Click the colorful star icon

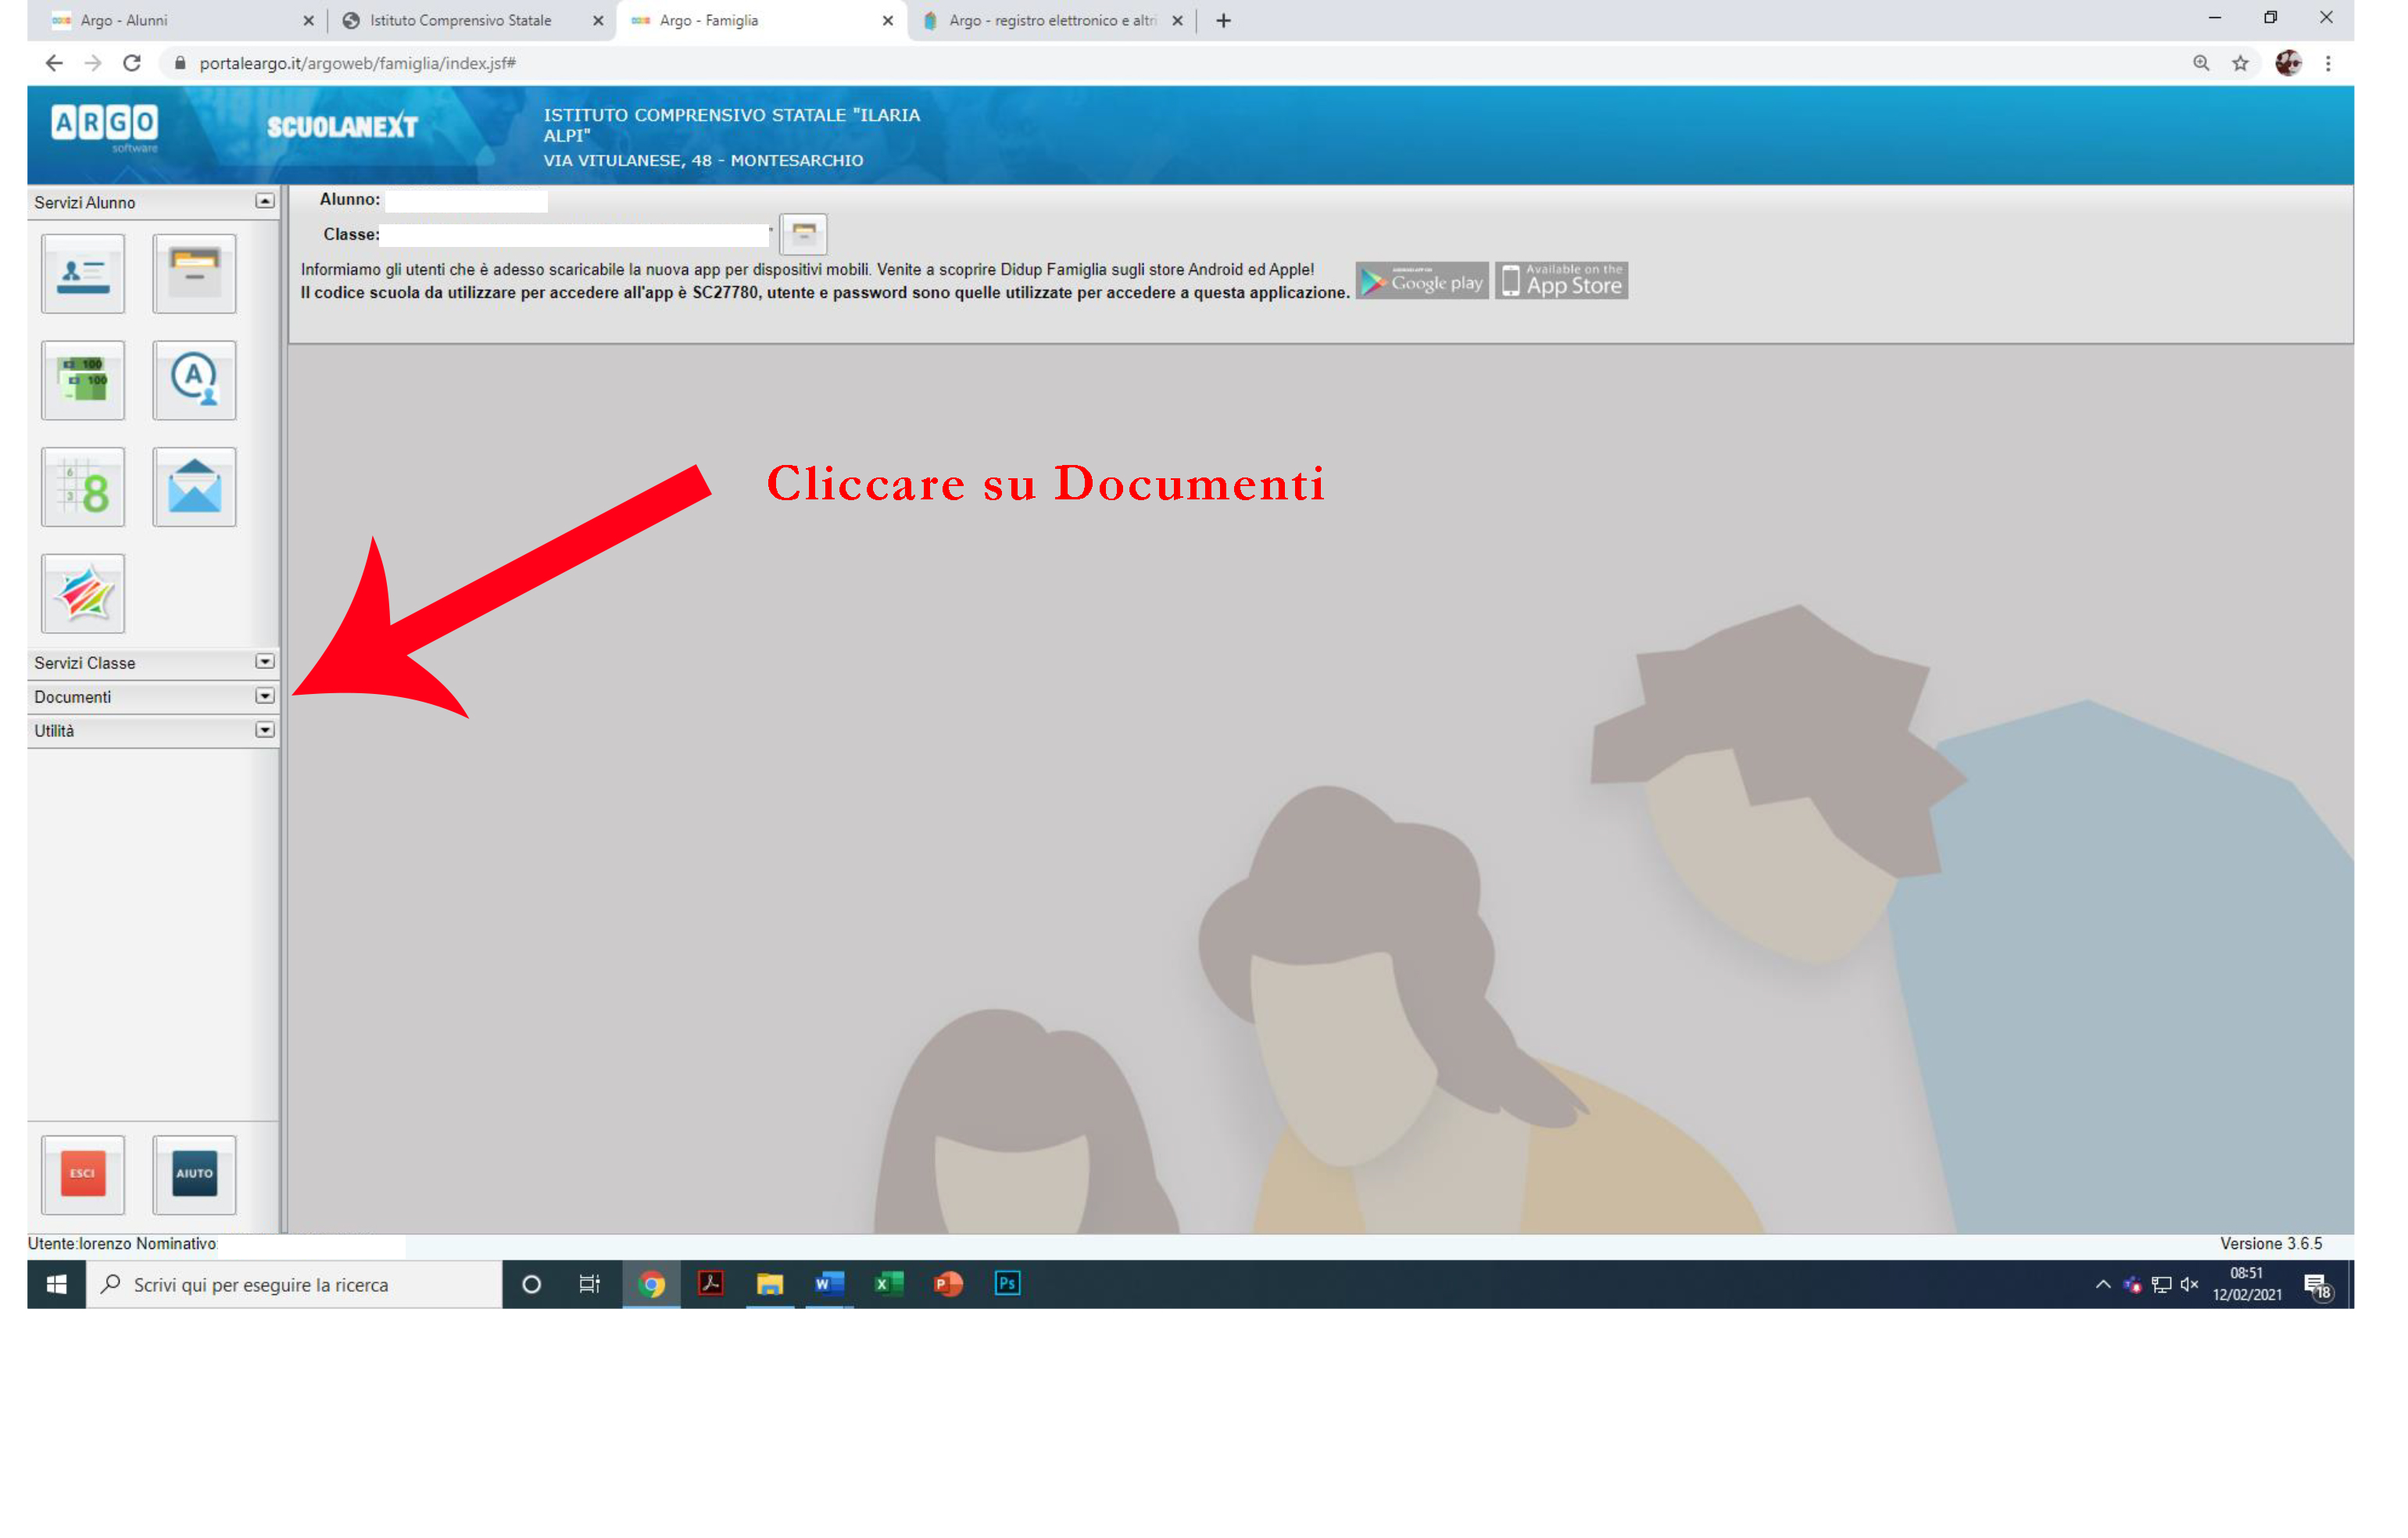[x=83, y=594]
